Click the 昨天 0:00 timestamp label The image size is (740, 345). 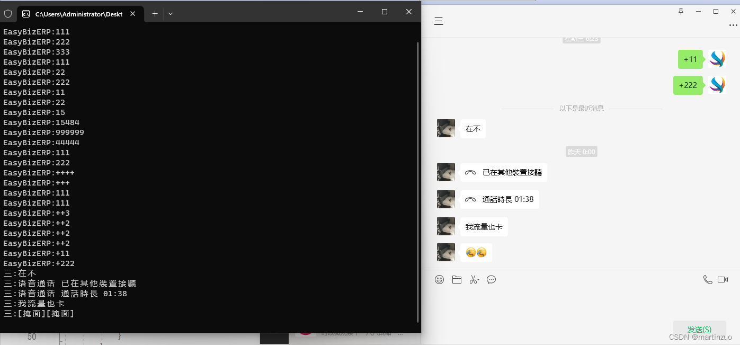582,152
